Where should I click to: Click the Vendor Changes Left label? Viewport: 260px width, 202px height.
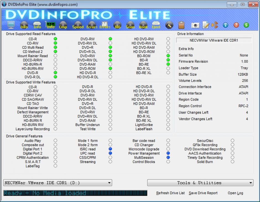[x=196, y=119]
